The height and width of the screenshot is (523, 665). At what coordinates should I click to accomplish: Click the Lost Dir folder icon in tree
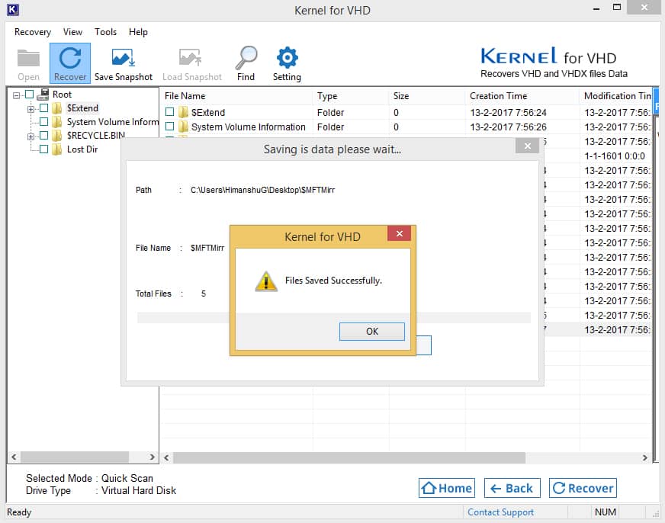[x=57, y=149]
